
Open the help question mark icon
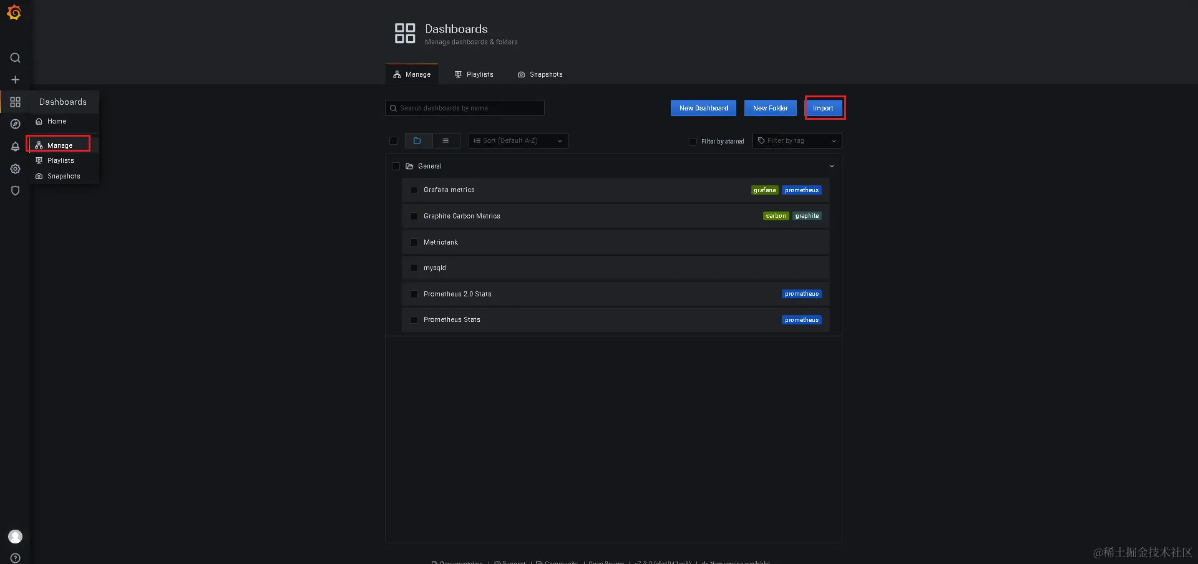pyautogui.click(x=16, y=558)
